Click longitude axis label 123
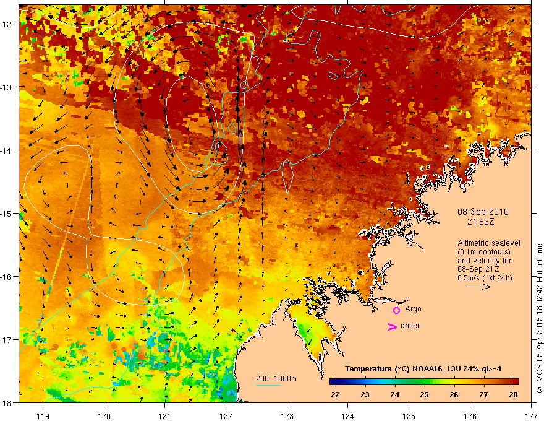 coord(287,416)
